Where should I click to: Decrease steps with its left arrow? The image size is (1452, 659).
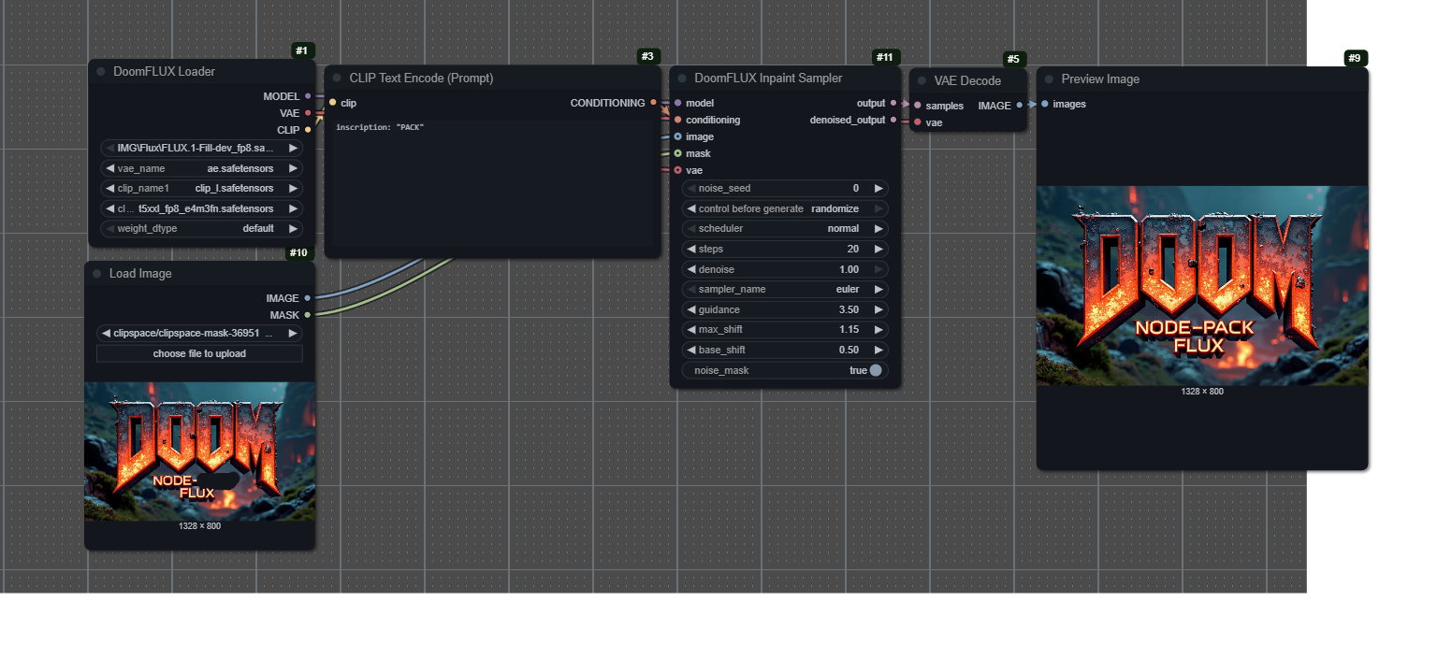691,249
